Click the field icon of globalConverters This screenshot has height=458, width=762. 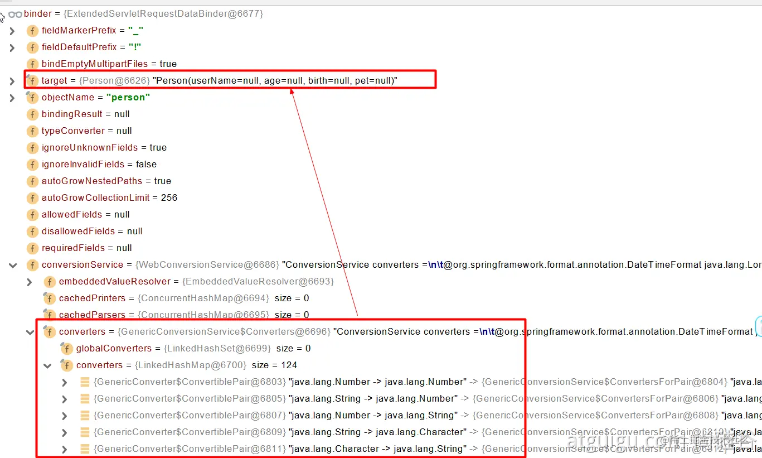click(67, 349)
